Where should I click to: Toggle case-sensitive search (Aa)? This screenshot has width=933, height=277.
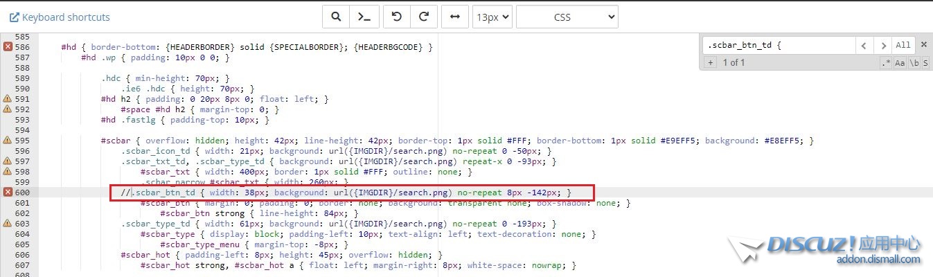coord(900,63)
